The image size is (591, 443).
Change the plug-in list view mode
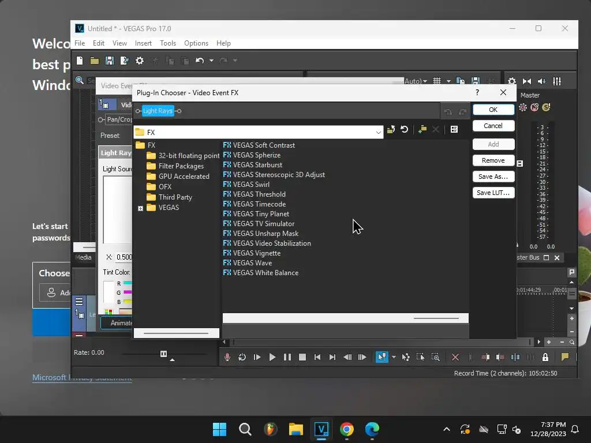454,130
